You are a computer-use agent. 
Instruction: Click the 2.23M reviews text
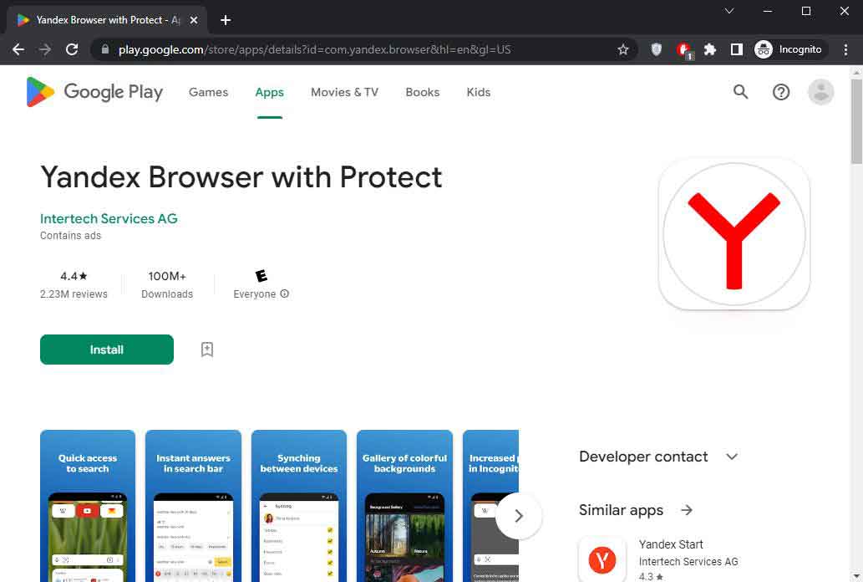coord(74,294)
